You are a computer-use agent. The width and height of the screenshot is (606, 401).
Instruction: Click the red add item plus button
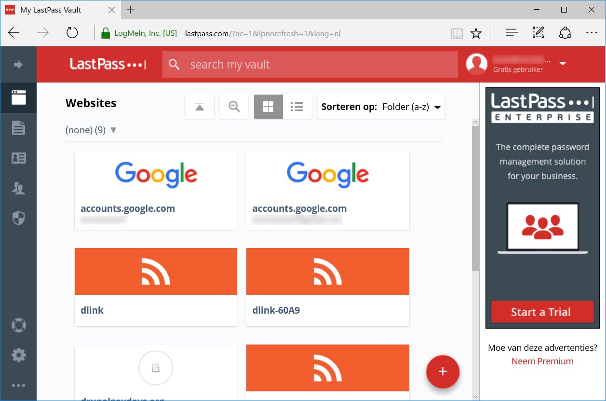(x=443, y=372)
